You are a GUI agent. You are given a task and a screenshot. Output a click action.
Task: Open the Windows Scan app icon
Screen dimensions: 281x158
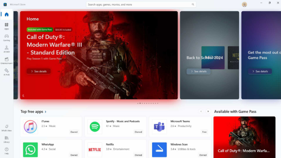159,150
